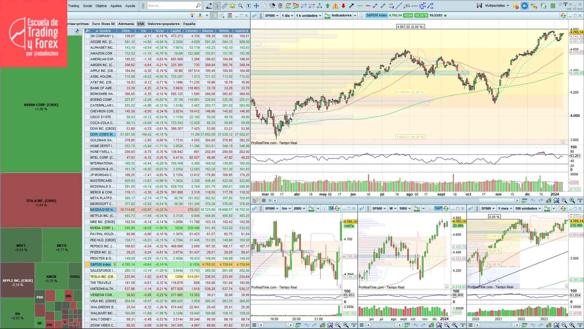Click the orange warning triangle icon
The width and height of the screenshot is (584, 329).
point(335,5)
